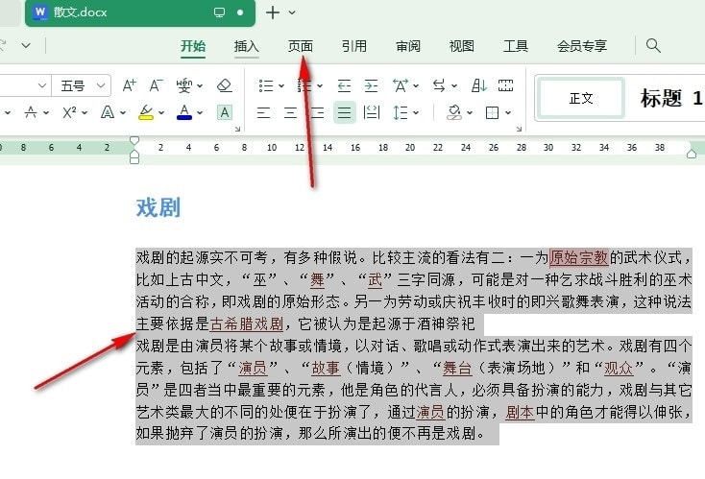This screenshot has width=705, height=479.
Task: Open the 页面 tab
Action: [x=301, y=46]
